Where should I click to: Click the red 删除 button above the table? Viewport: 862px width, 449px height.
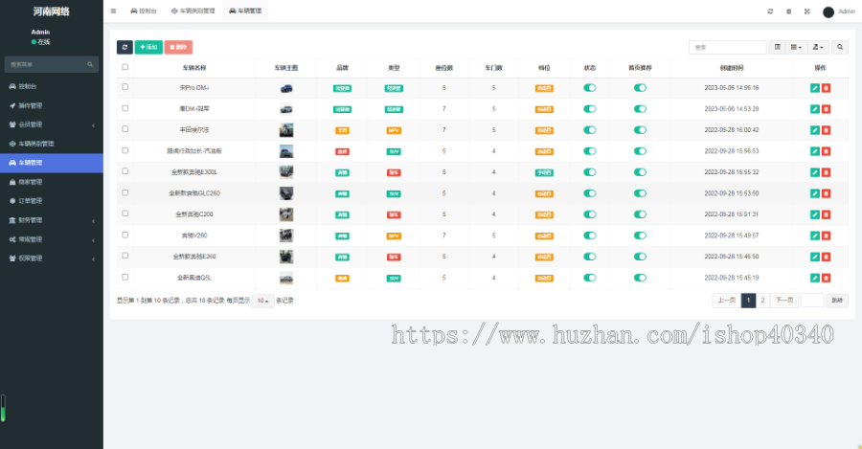[x=178, y=47]
